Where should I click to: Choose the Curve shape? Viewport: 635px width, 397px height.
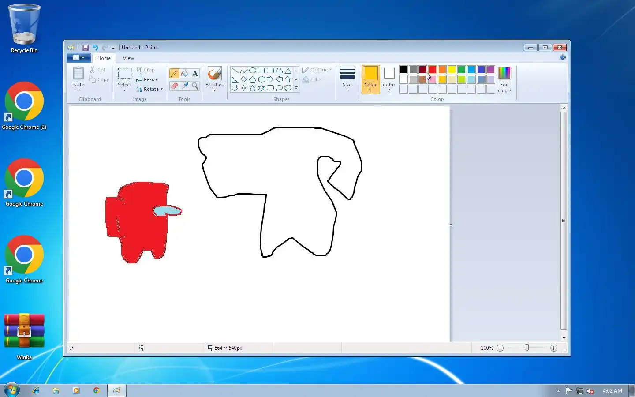(x=244, y=71)
